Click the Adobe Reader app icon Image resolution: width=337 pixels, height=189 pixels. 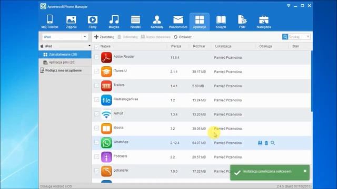point(106,57)
